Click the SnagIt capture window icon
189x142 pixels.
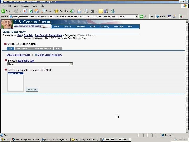click(x=169, y=16)
